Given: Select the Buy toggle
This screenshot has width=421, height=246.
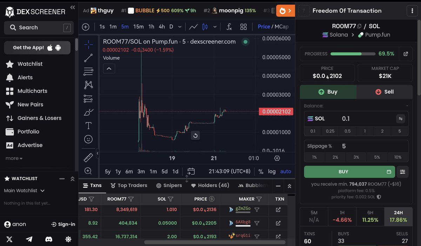Looking at the screenshot, I should point(328,92).
